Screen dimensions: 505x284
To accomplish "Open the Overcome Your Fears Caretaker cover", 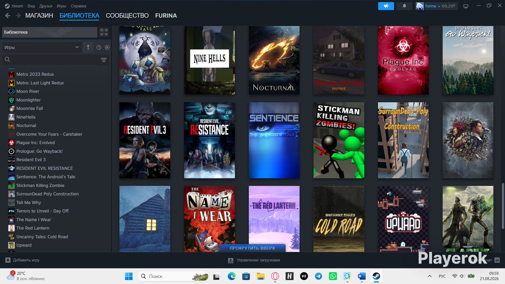I will [339, 60].
